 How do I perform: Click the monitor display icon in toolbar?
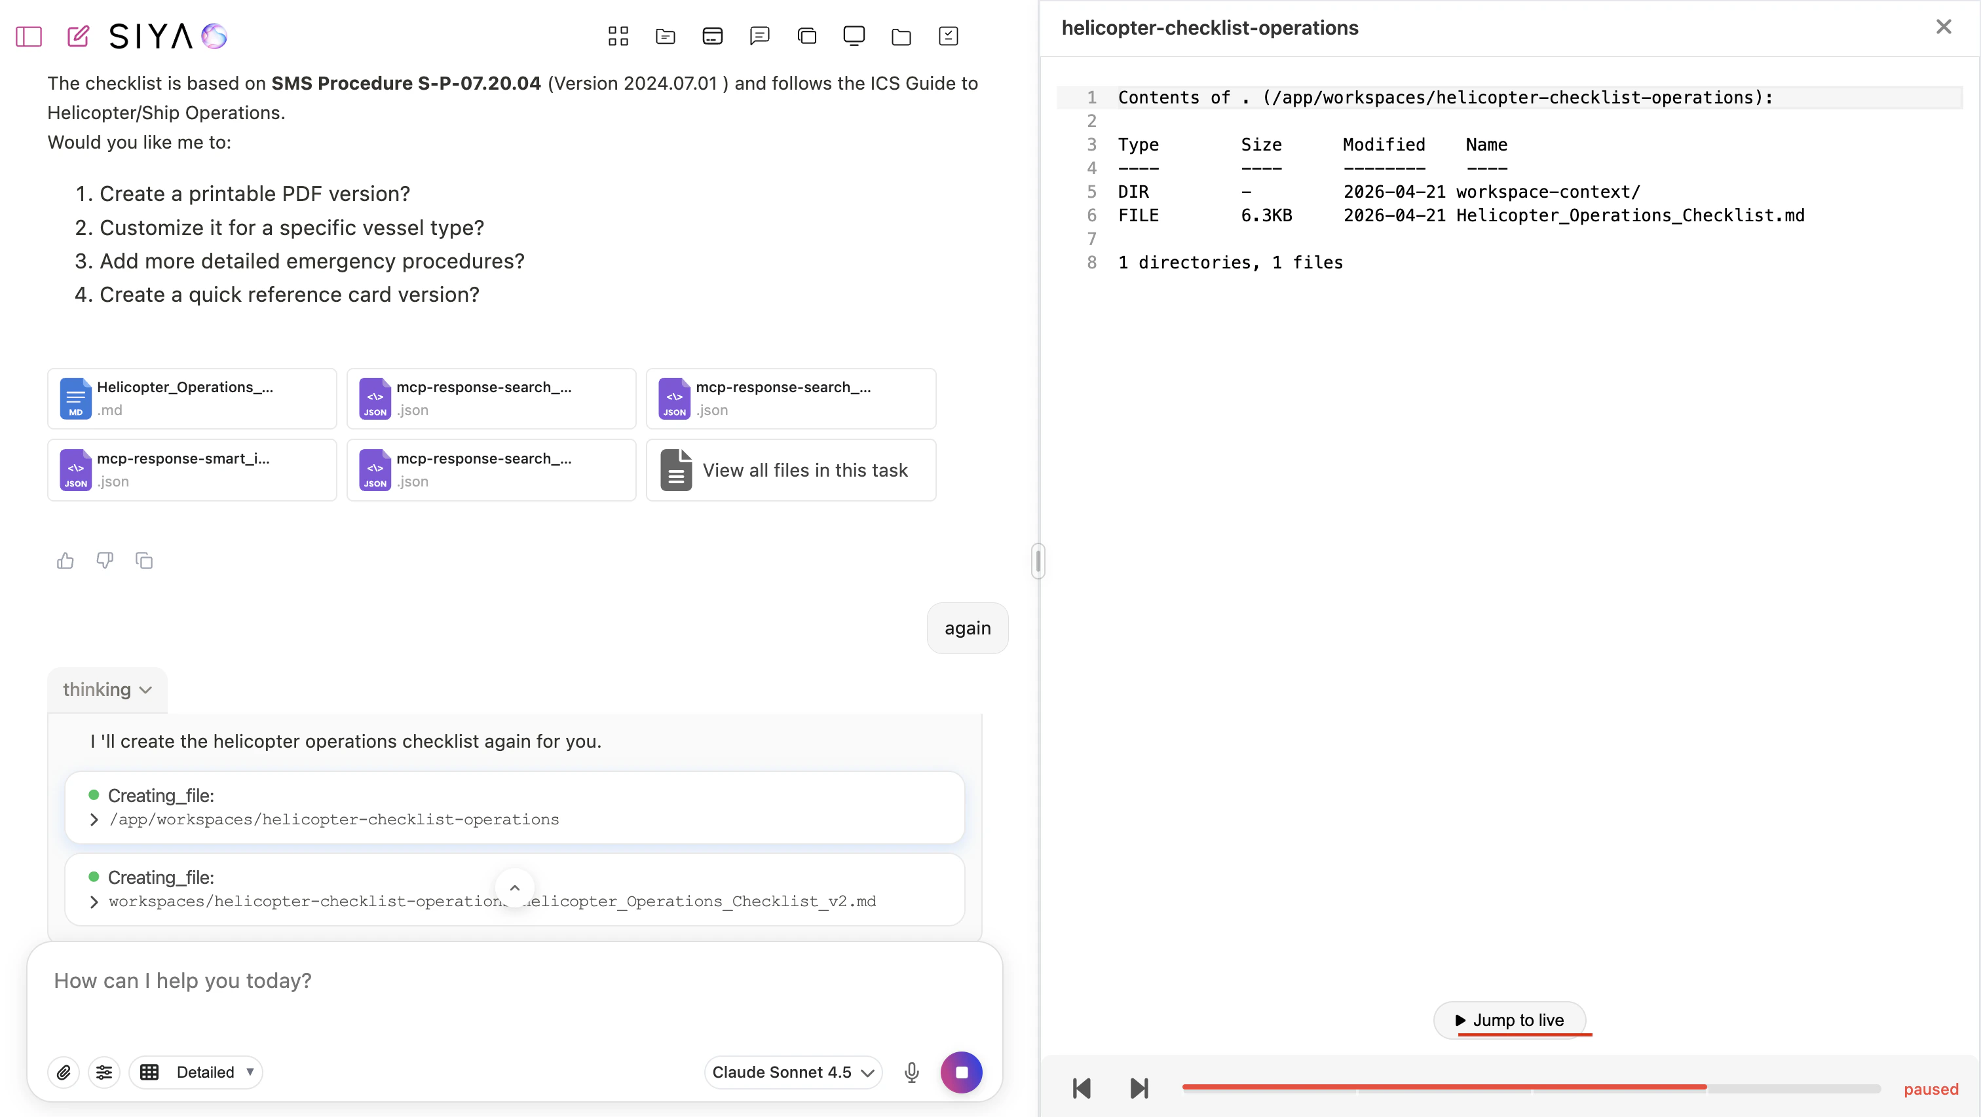[854, 36]
